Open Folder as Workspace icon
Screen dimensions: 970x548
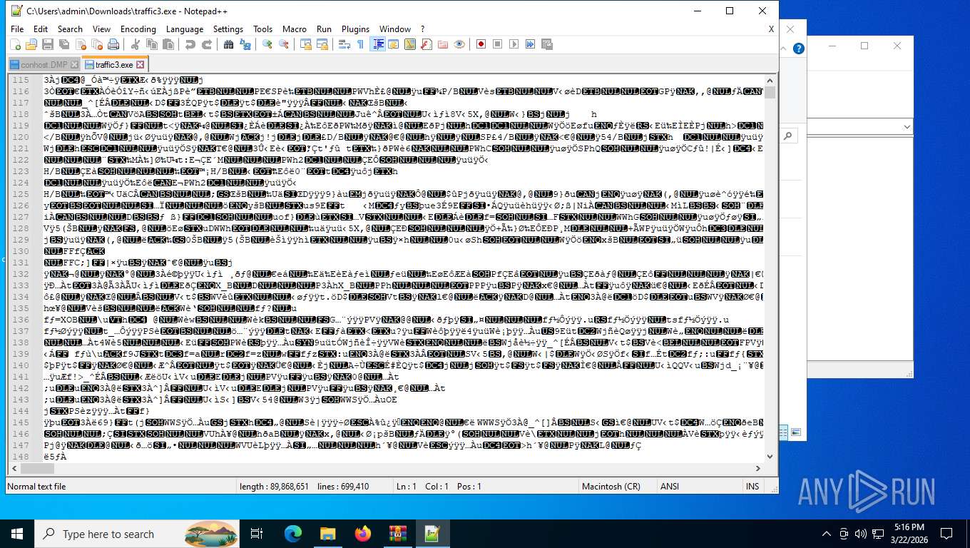(x=443, y=44)
